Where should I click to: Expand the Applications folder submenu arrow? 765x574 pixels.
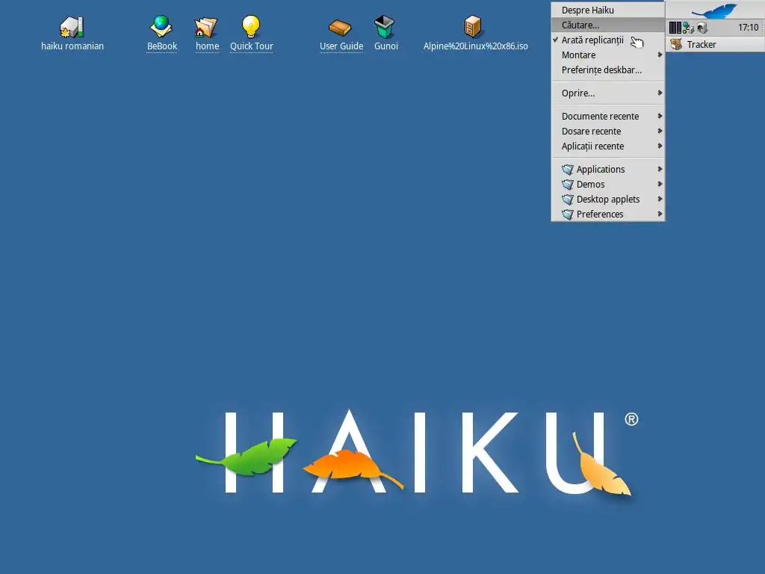pyautogui.click(x=660, y=169)
